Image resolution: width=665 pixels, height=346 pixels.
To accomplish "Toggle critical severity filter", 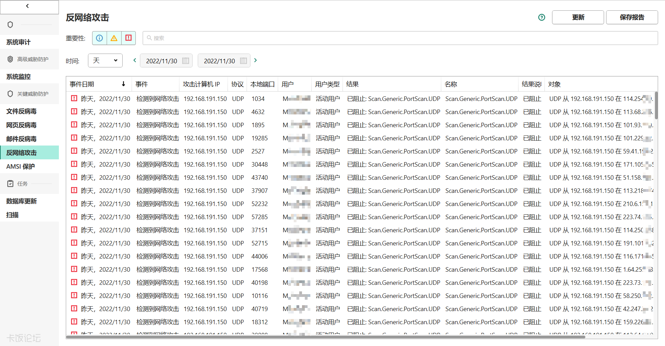I will point(128,38).
